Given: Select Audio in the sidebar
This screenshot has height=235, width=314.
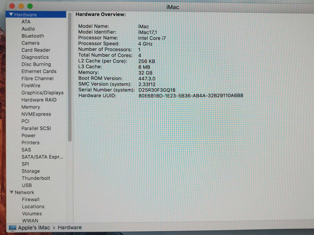Looking at the screenshot, I should pos(28,29).
